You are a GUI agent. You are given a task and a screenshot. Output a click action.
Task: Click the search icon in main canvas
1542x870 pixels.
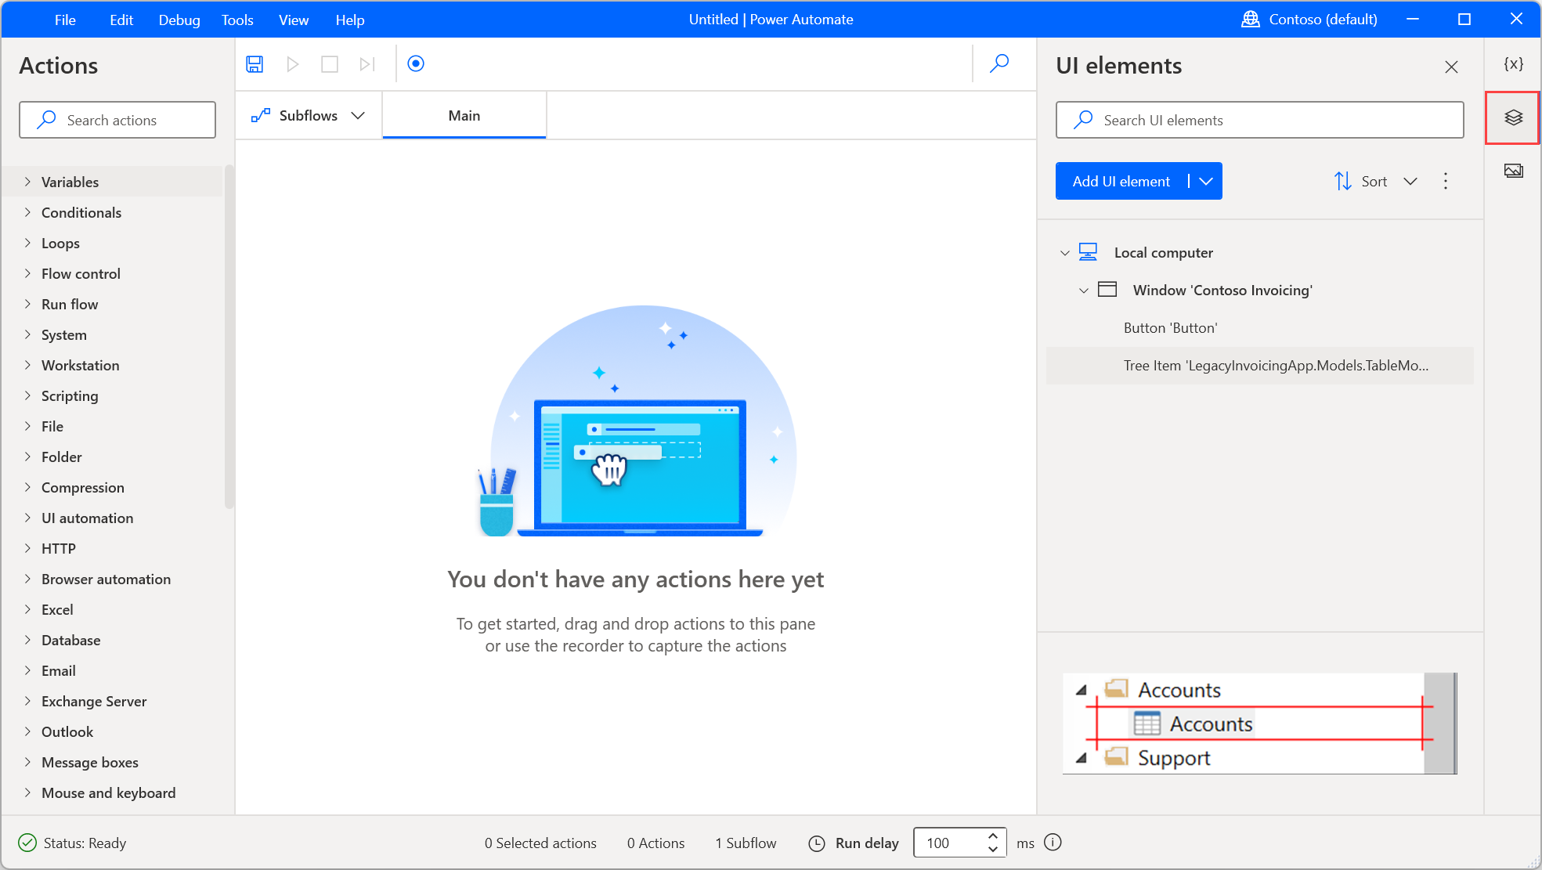click(1000, 63)
